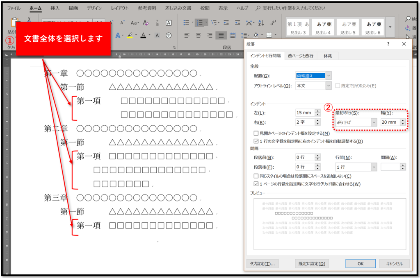Open the font group dialog launcher
Viewport: 420px width, 278px height.
coord(174,47)
